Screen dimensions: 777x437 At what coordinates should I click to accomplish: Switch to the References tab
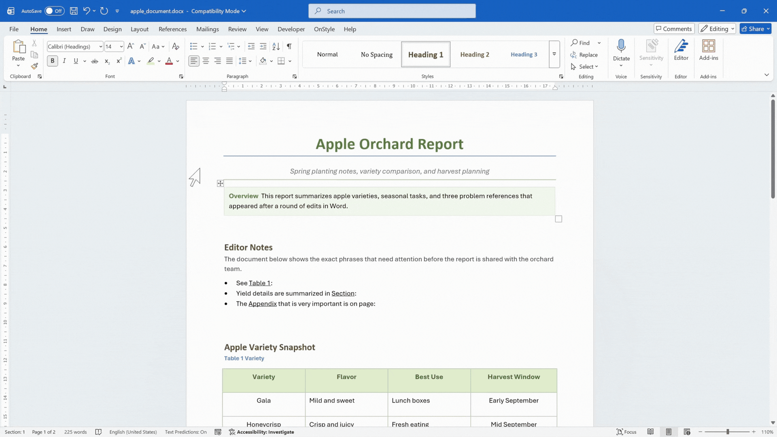pyautogui.click(x=172, y=29)
